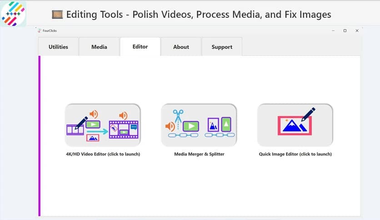Launch the 4K/HD Video Editor icon
The height and width of the screenshot is (220, 380).
(x=103, y=125)
